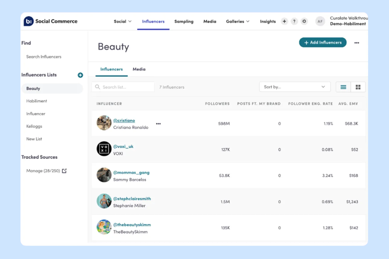Image resolution: width=389 pixels, height=259 pixels.
Task: Expand the Galleries menu chevron
Action: tap(247, 21)
